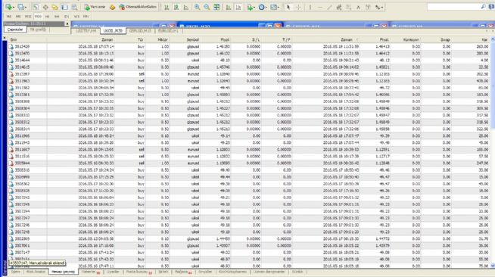Image resolution: width=495 pixels, height=277 pixels.
Task: Open the indicators list green plus dropdown
Action: [x=251, y=7]
